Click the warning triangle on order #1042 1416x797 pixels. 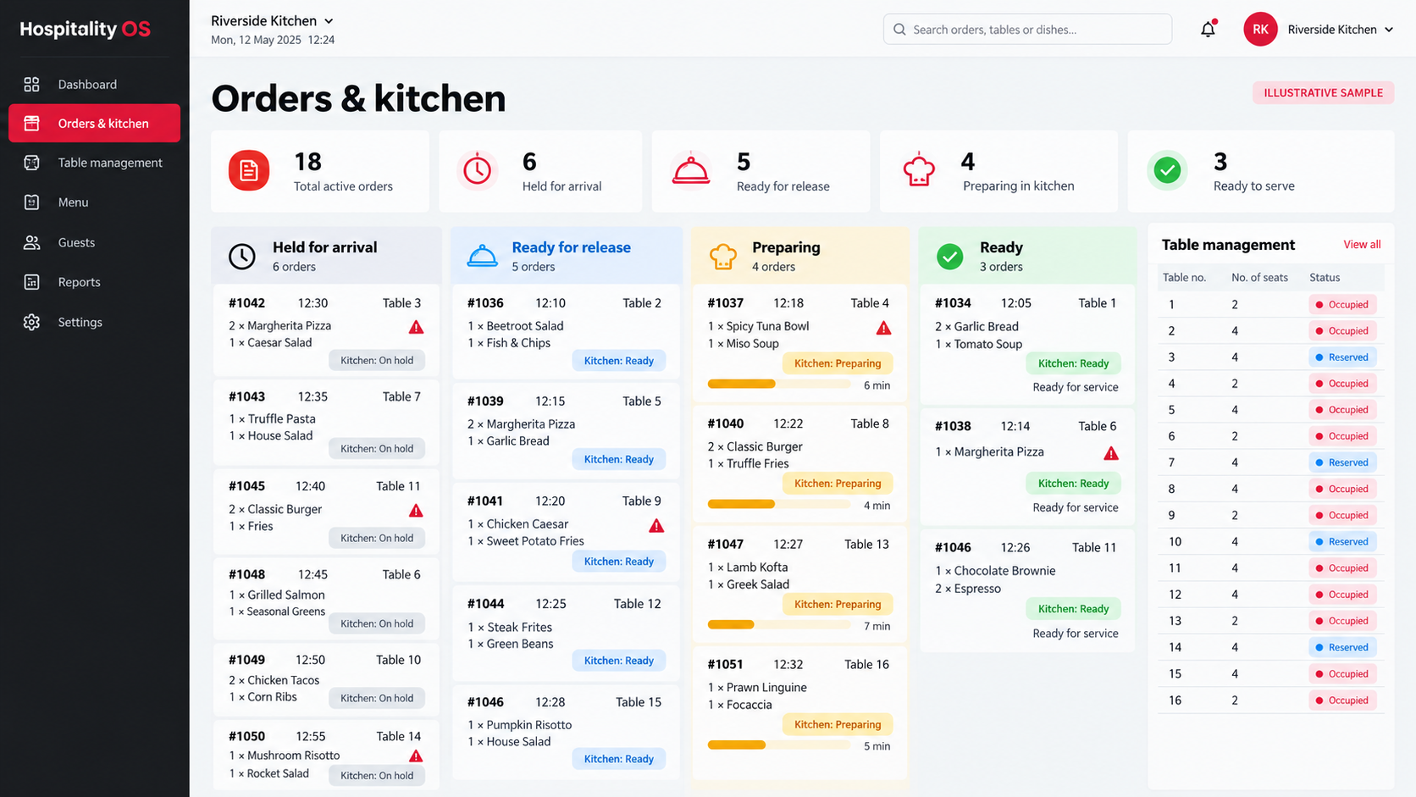click(416, 327)
